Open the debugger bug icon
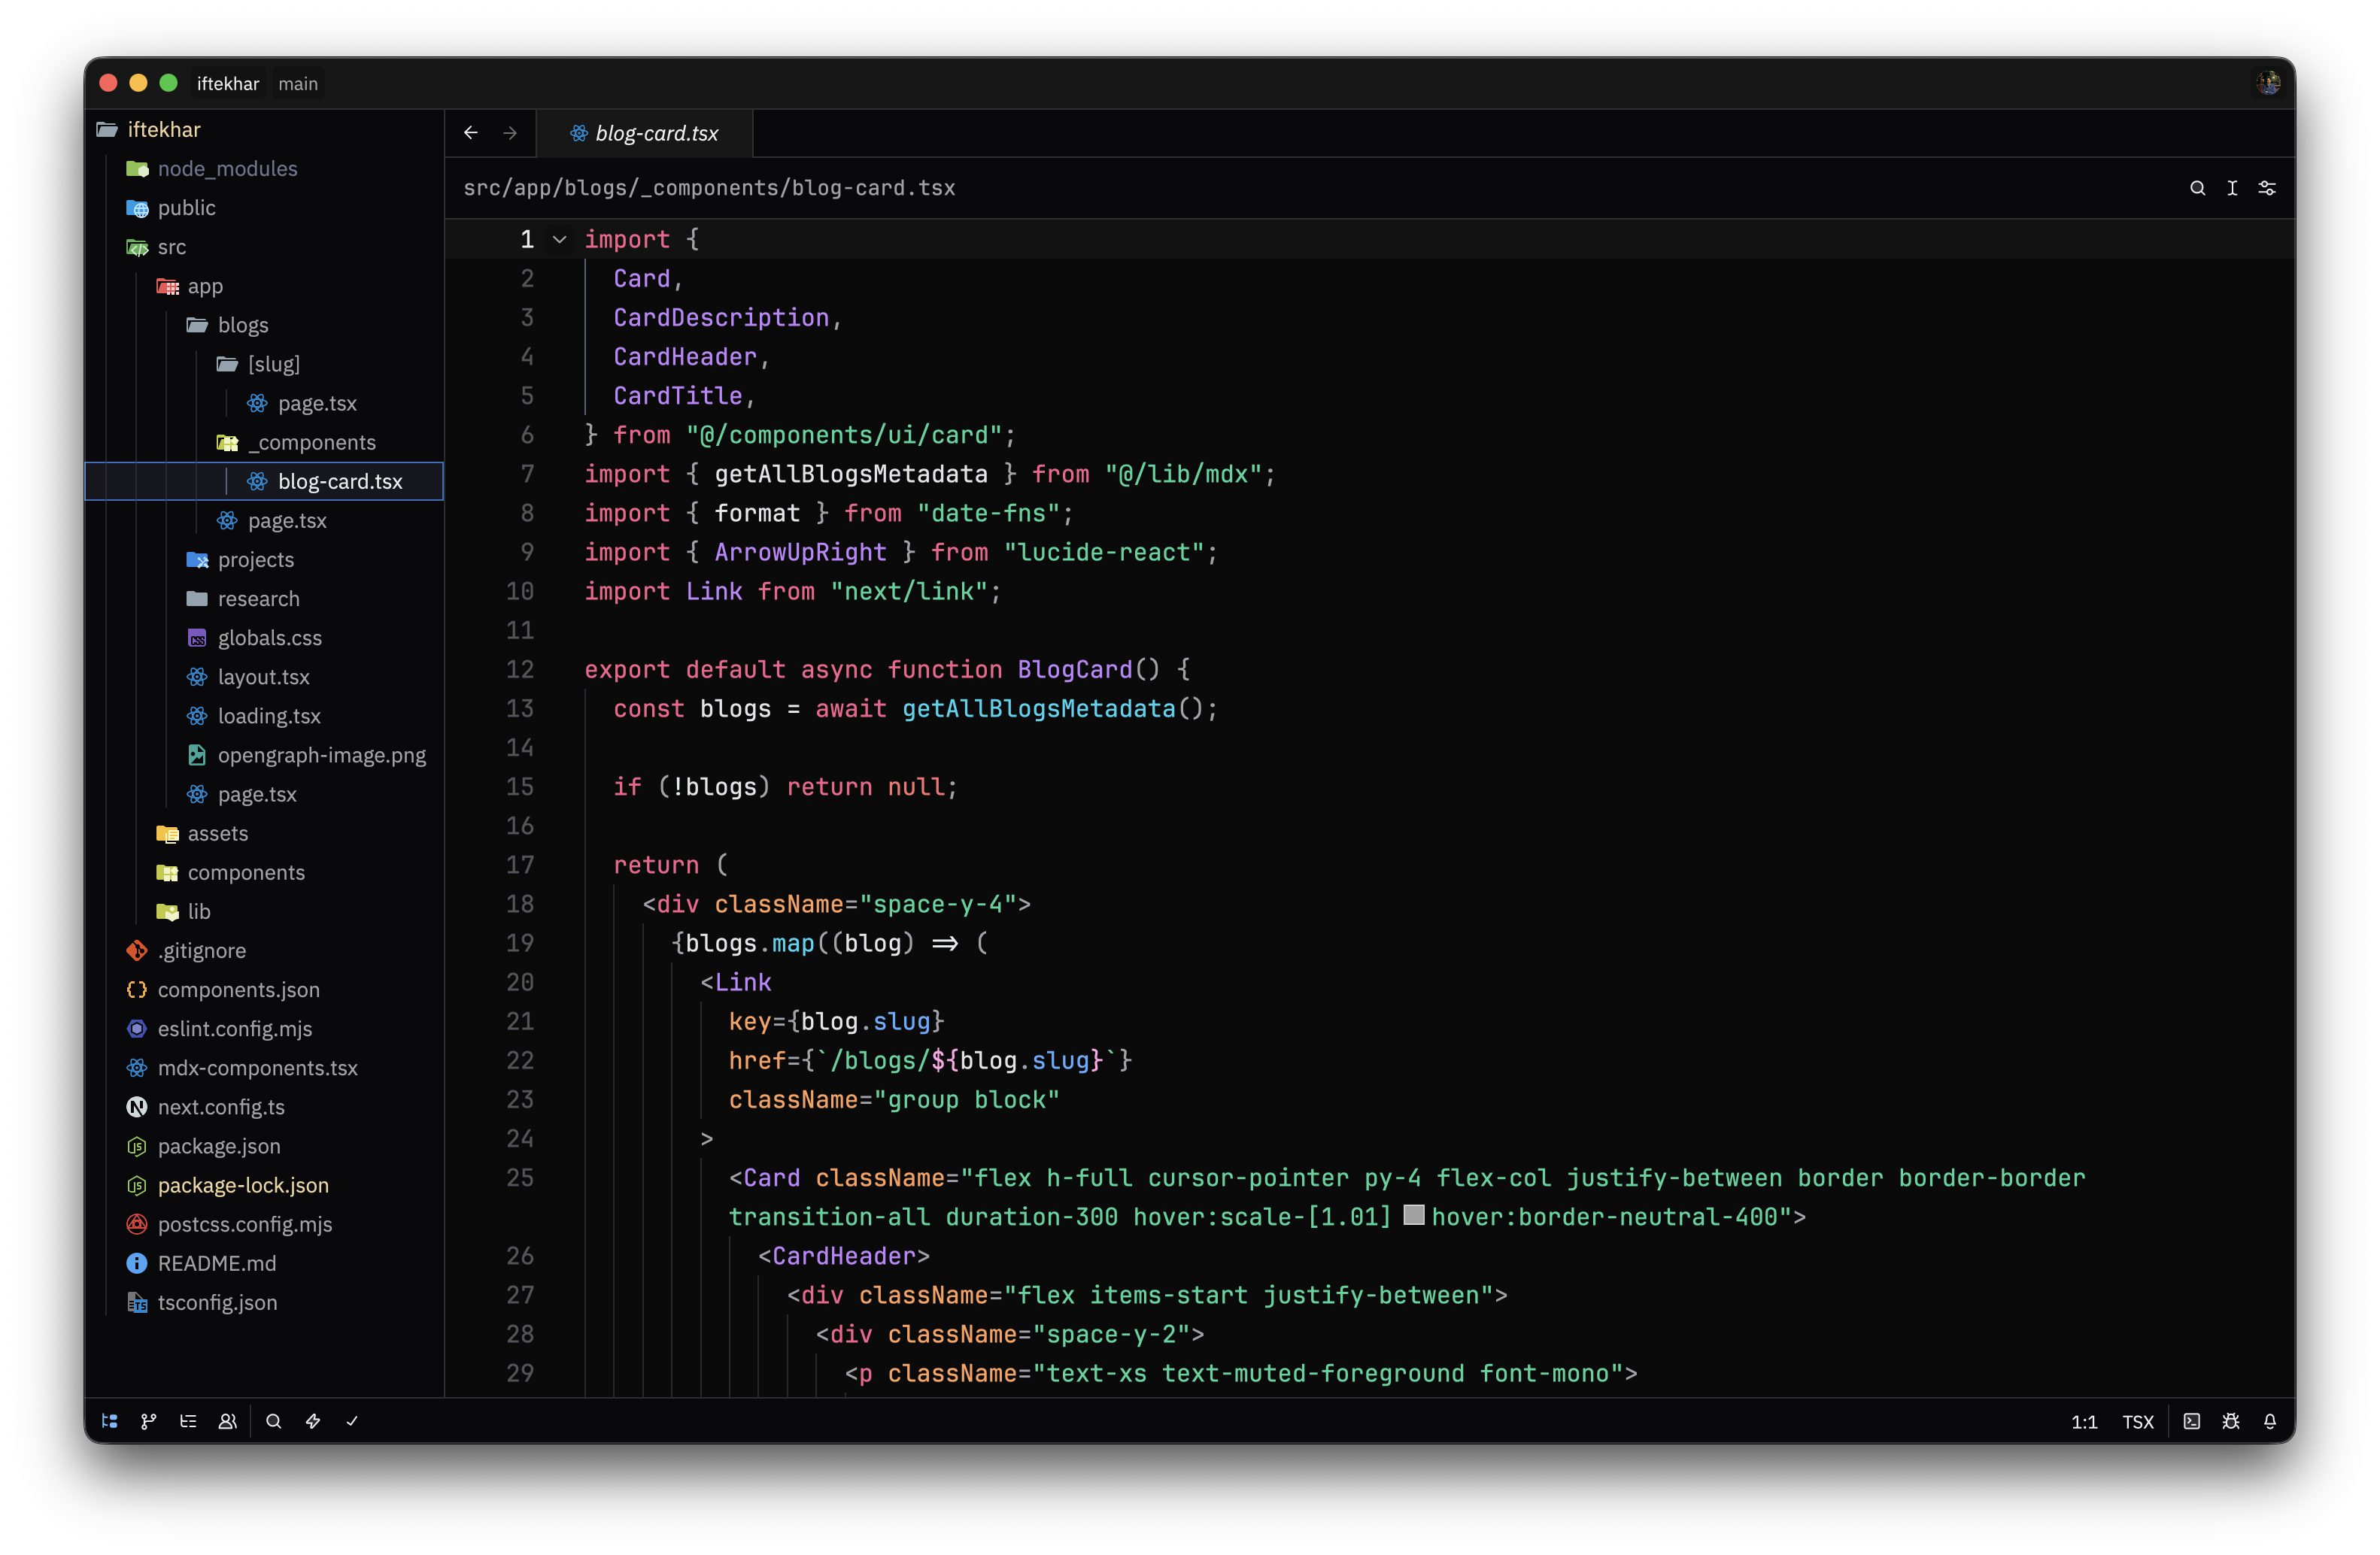 coord(2231,1421)
